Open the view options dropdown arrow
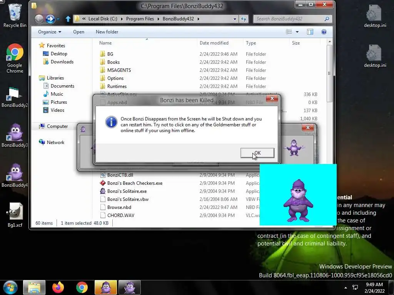Image resolution: width=394 pixels, height=295 pixels. click(x=297, y=32)
